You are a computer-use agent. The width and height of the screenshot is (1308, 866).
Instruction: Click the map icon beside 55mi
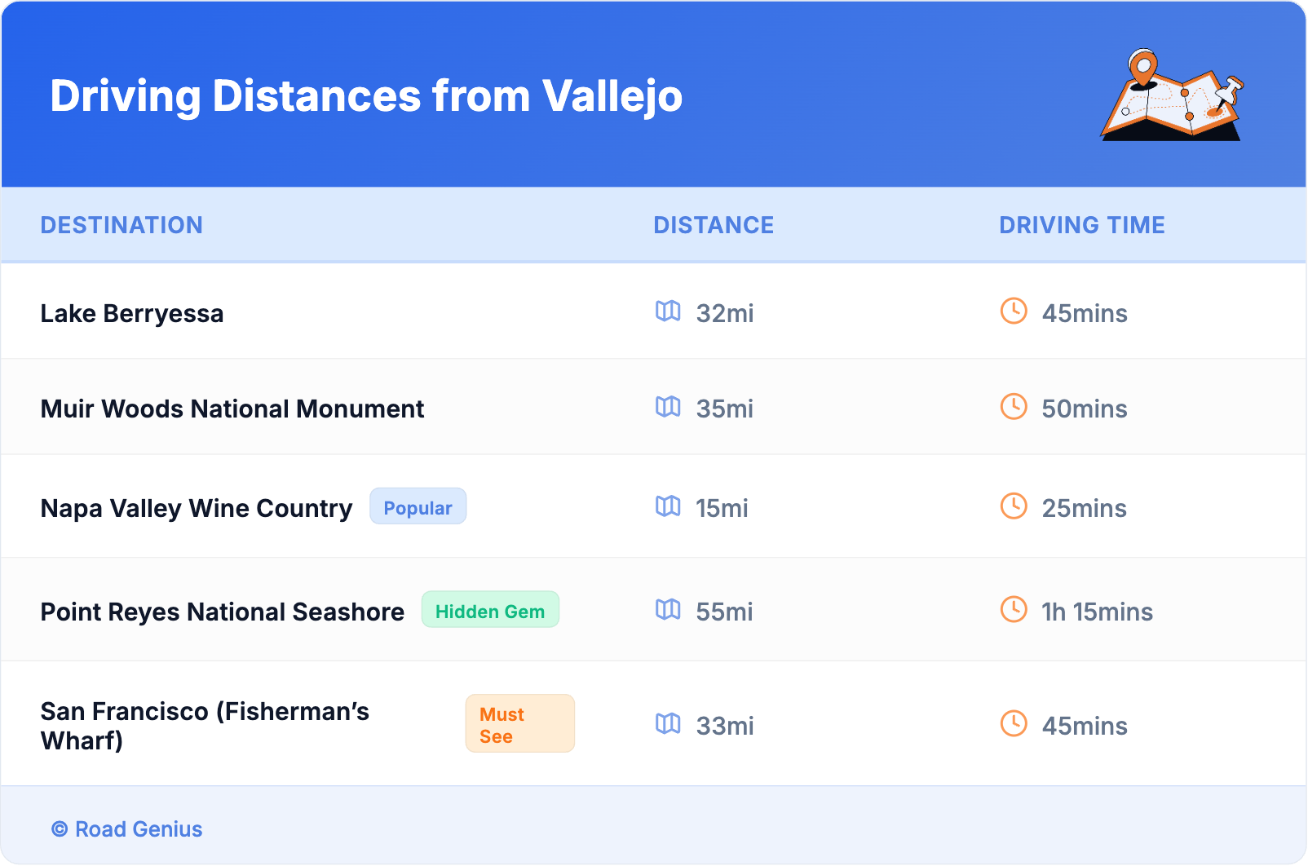pyautogui.click(x=668, y=610)
